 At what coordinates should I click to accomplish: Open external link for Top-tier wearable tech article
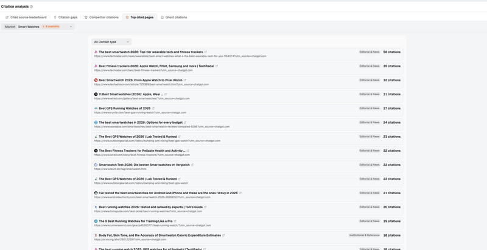tap(206, 52)
